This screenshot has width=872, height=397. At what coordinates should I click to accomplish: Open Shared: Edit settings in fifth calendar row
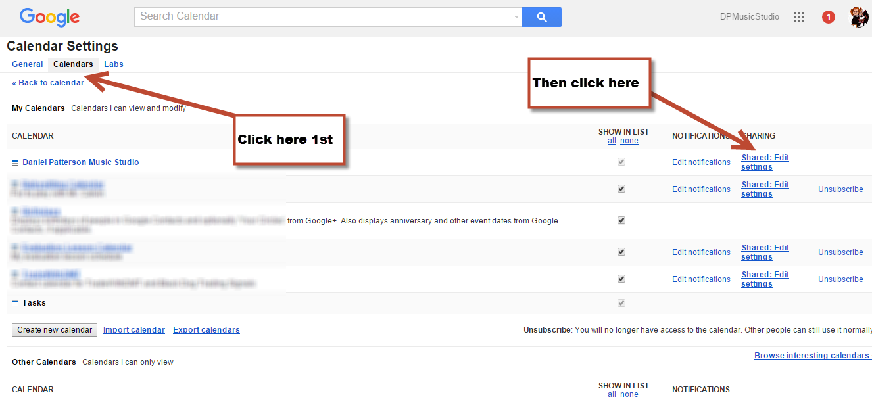(765, 279)
